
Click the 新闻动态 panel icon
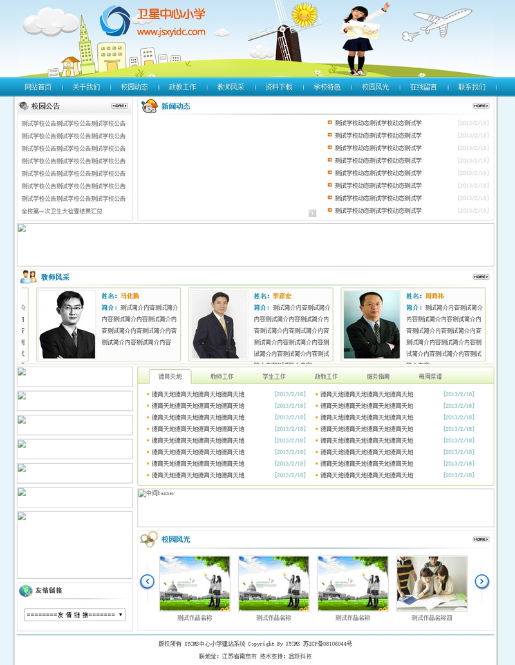(150, 106)
